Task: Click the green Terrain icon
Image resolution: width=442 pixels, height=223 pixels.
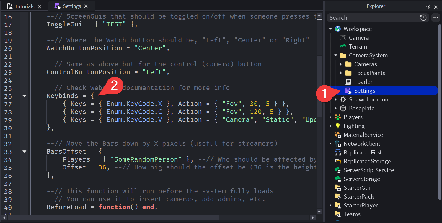Action: tap(343, 46)
